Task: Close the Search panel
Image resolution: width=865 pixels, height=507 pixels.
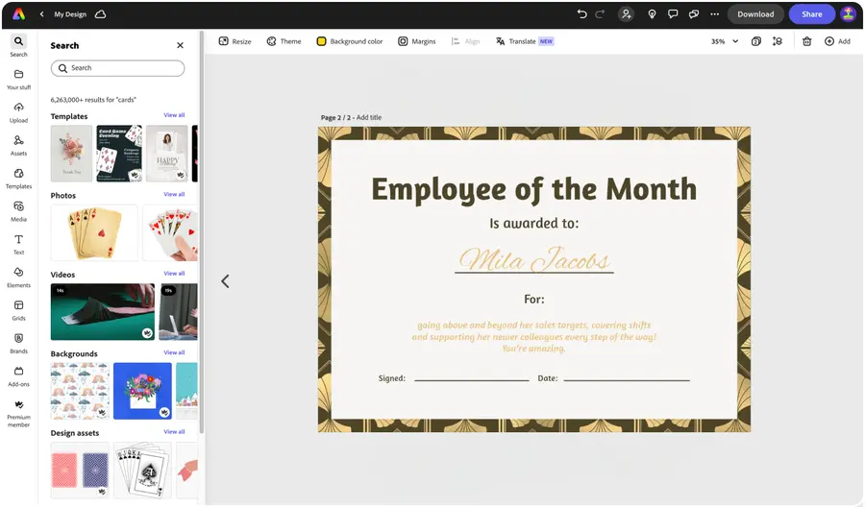Action: pyautogui.click(x=180, y=45)
